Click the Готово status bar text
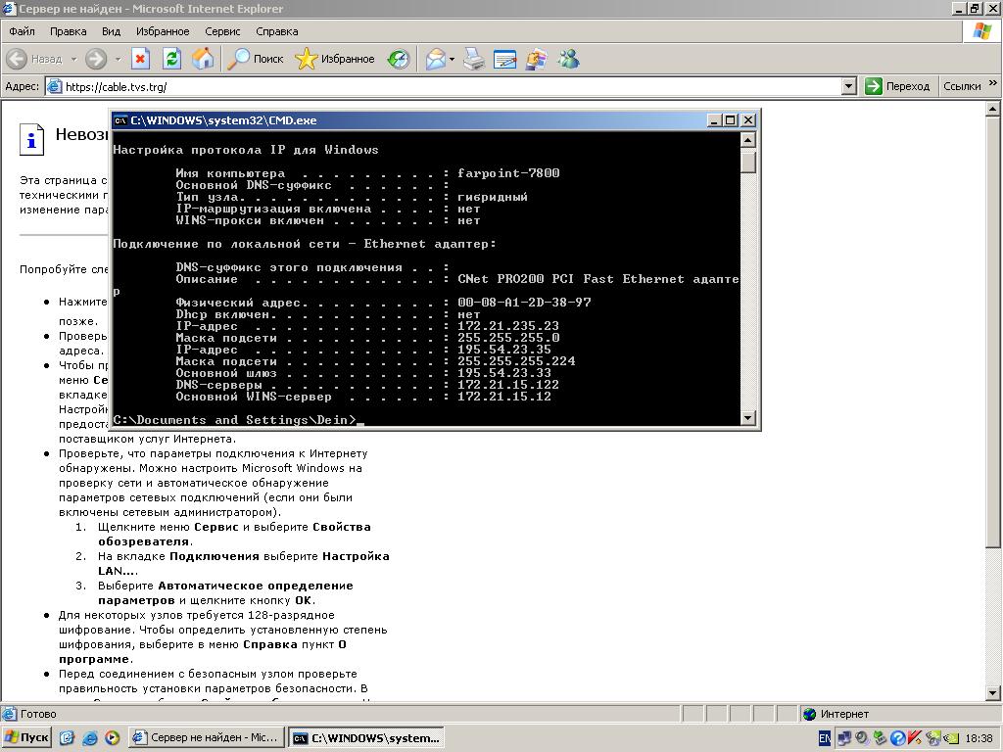Viewport: 1003px width, 752px height. coord(38,714)
